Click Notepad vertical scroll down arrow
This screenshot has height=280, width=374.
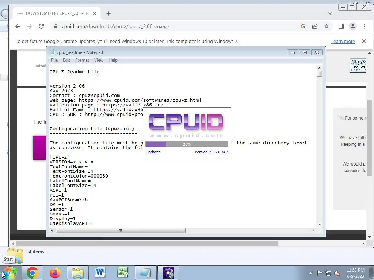[x=320, y=225]
